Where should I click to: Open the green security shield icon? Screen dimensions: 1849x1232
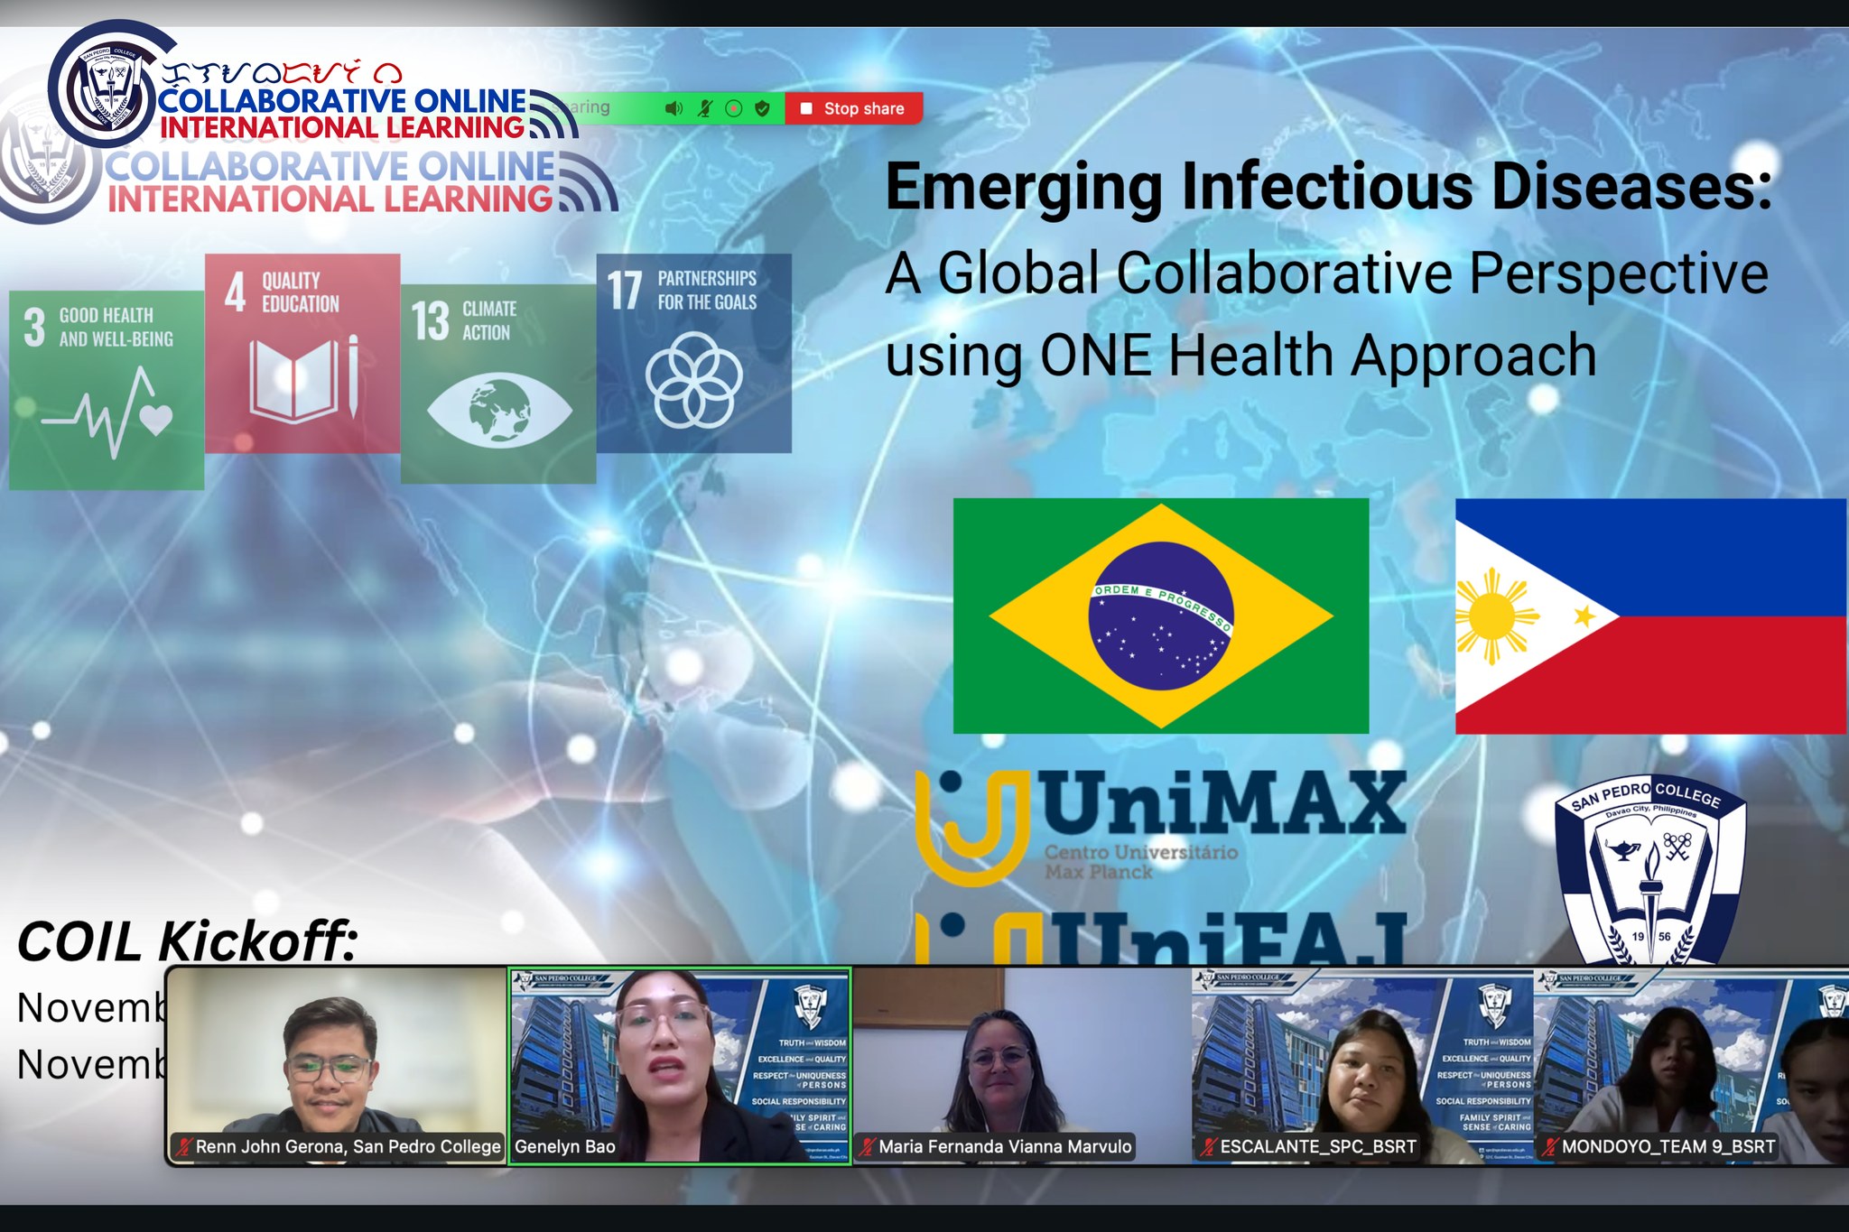point(762,108)
